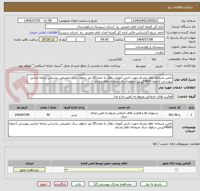Image resolution: width=200 pixels, height=191 pixels.
Task: Click the deadline date field 1404/07/08
Action: [145, 39]
